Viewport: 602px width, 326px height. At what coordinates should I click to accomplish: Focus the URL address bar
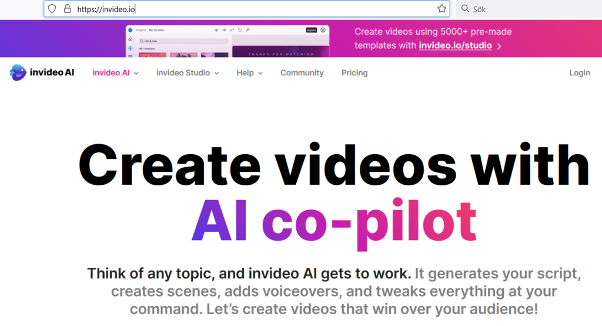(x=246, y=9)
